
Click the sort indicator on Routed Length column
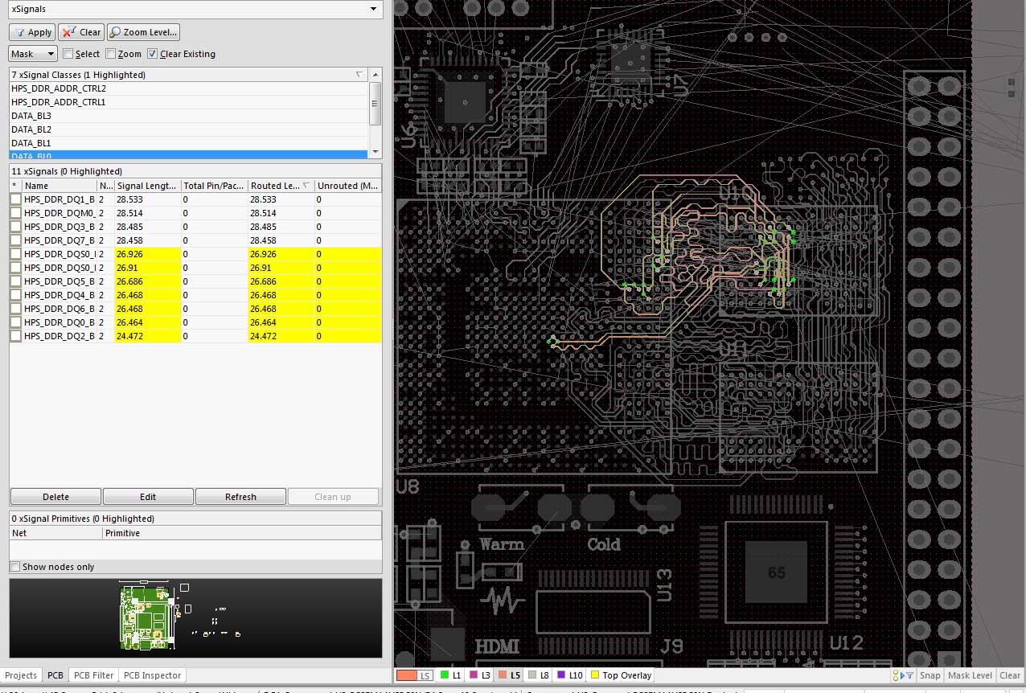click(306, 186)
